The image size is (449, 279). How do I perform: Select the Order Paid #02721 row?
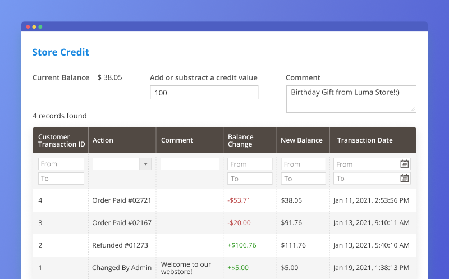click(122, 200)
